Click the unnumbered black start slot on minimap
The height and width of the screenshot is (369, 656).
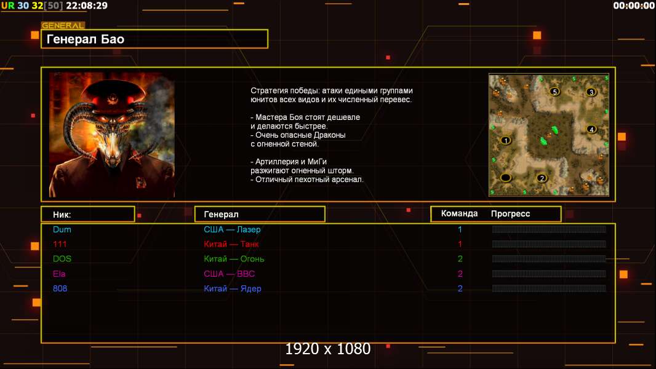pyautogui.click(x=505, y=178)
